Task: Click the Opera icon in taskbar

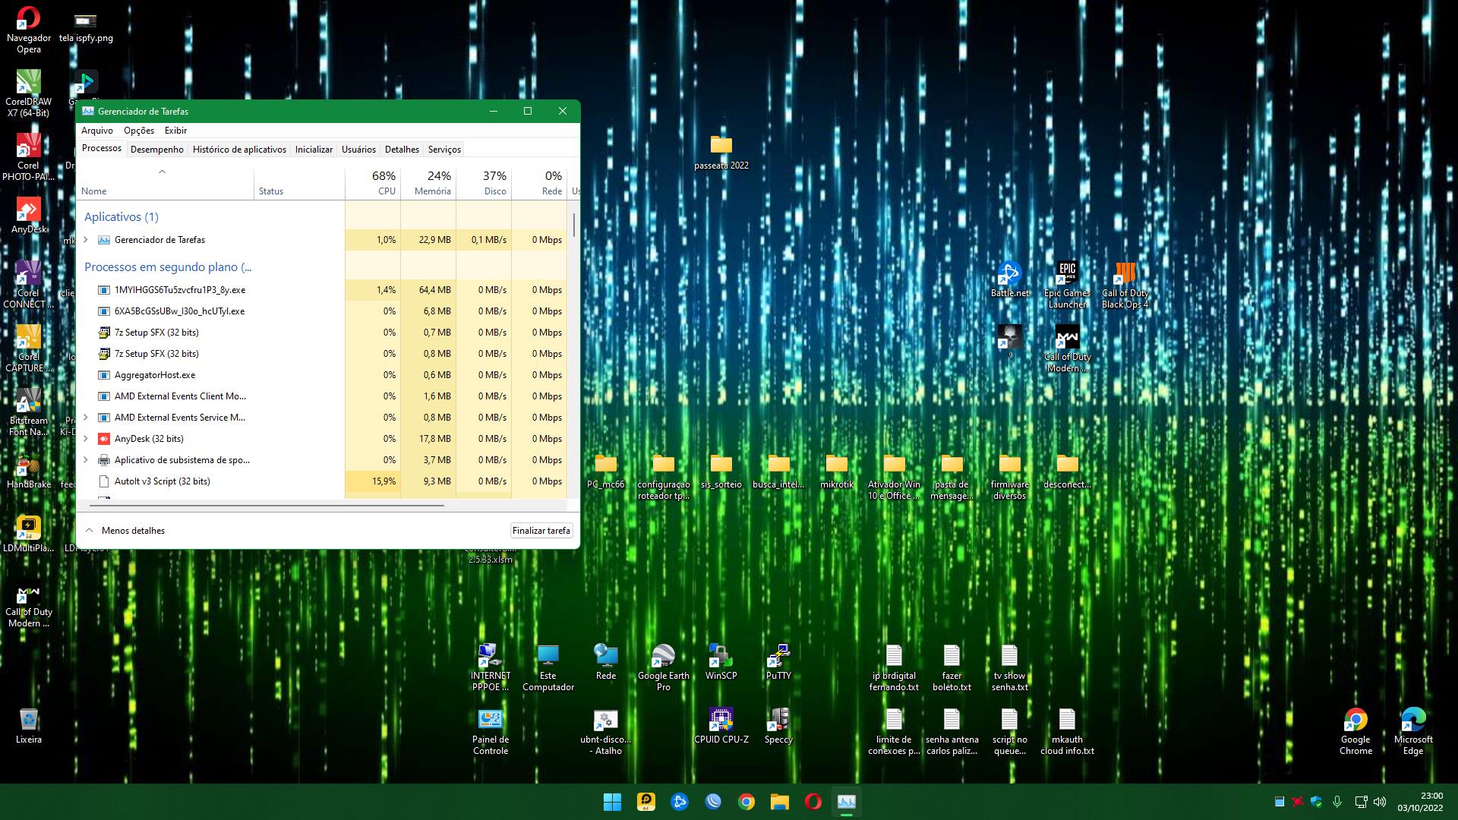Action: click(813, 802)
